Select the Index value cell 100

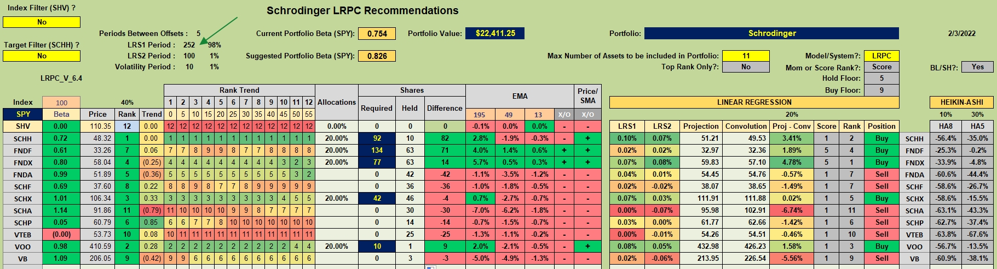[x=61, y=103]
